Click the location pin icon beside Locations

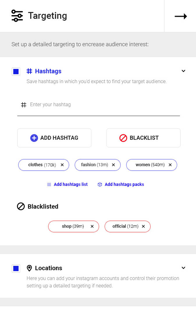point(30,268)
